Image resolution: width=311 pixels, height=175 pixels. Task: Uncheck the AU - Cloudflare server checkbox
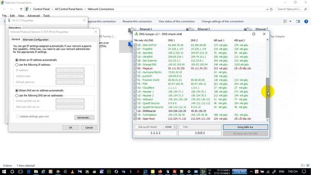click(x=135, y=87)
